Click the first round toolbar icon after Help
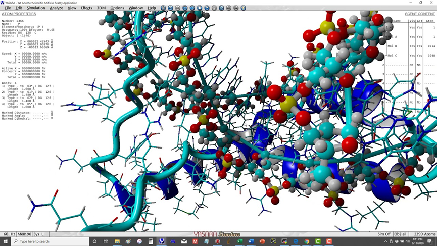 [x=163, y=8]
